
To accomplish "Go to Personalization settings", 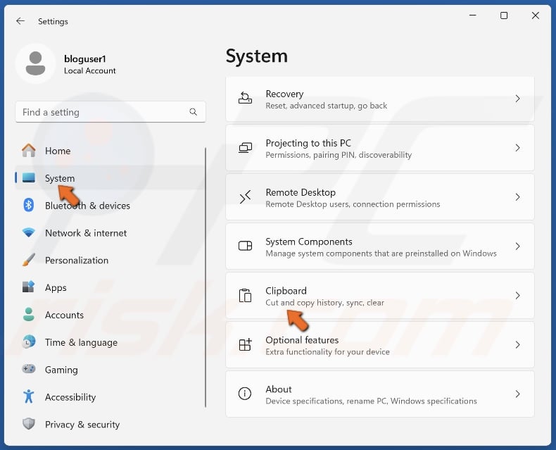I will pos(109,260).
